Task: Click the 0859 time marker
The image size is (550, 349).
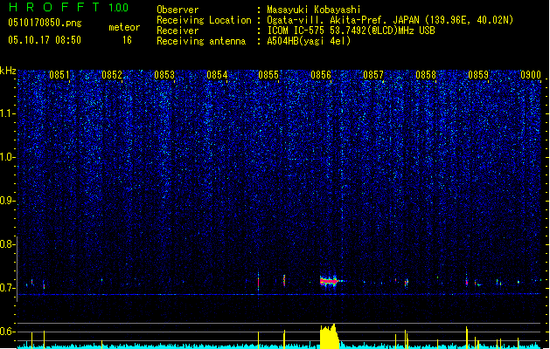Action: 478,75
